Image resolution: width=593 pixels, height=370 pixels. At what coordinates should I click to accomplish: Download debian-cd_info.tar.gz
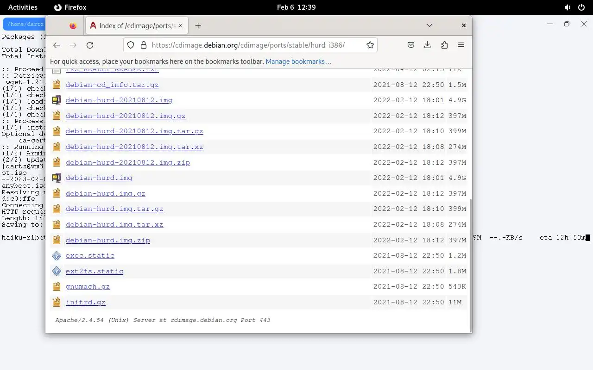(x=112, y=85)
